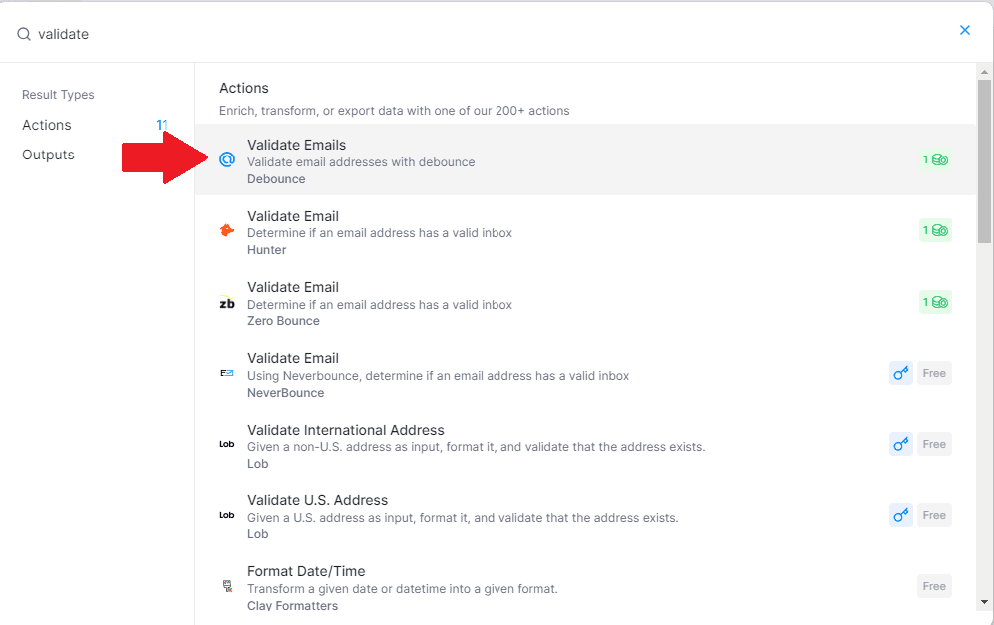Click the Free badge on Format Date/Time

click(934, 586)
